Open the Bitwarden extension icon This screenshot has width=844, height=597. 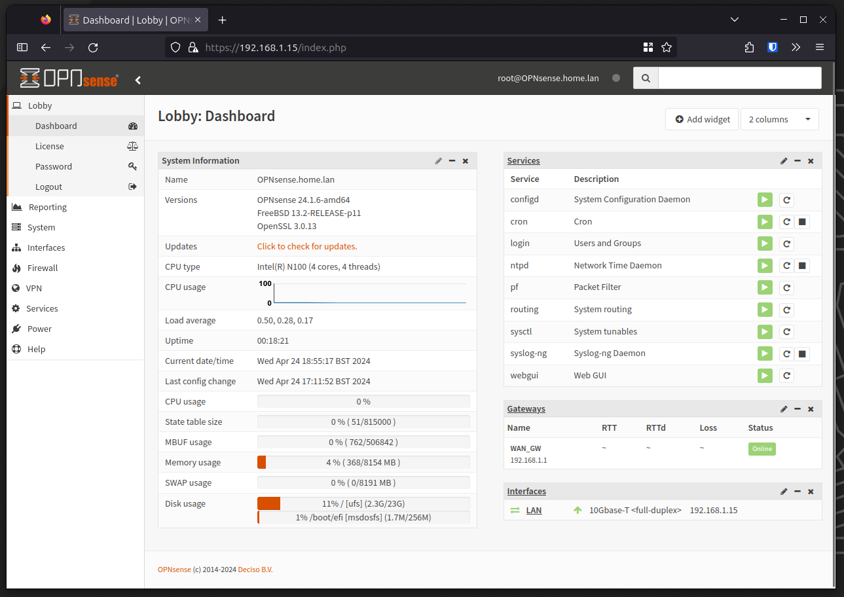(x=773, y=47)
